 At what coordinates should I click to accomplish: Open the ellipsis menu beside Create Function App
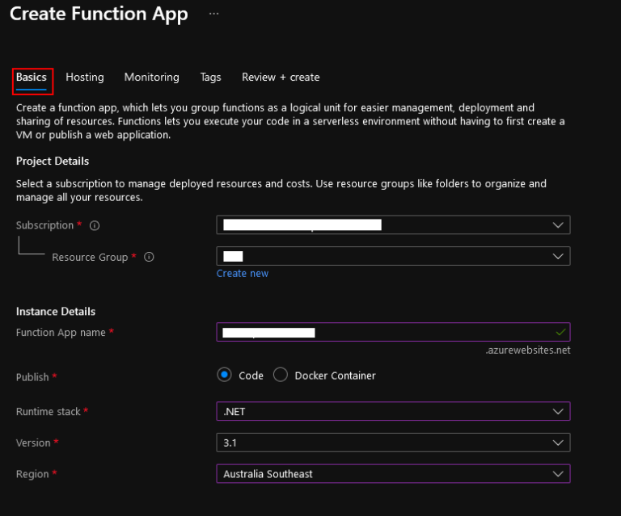point(213,14)
